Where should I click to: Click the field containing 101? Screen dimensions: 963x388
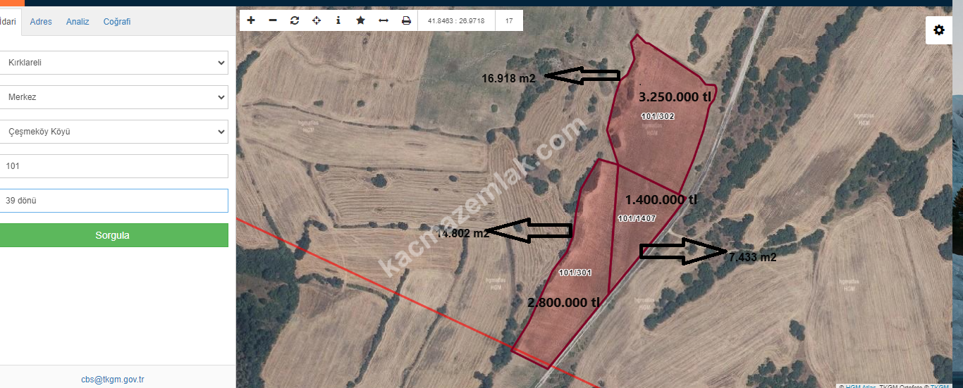coord(113,167)
